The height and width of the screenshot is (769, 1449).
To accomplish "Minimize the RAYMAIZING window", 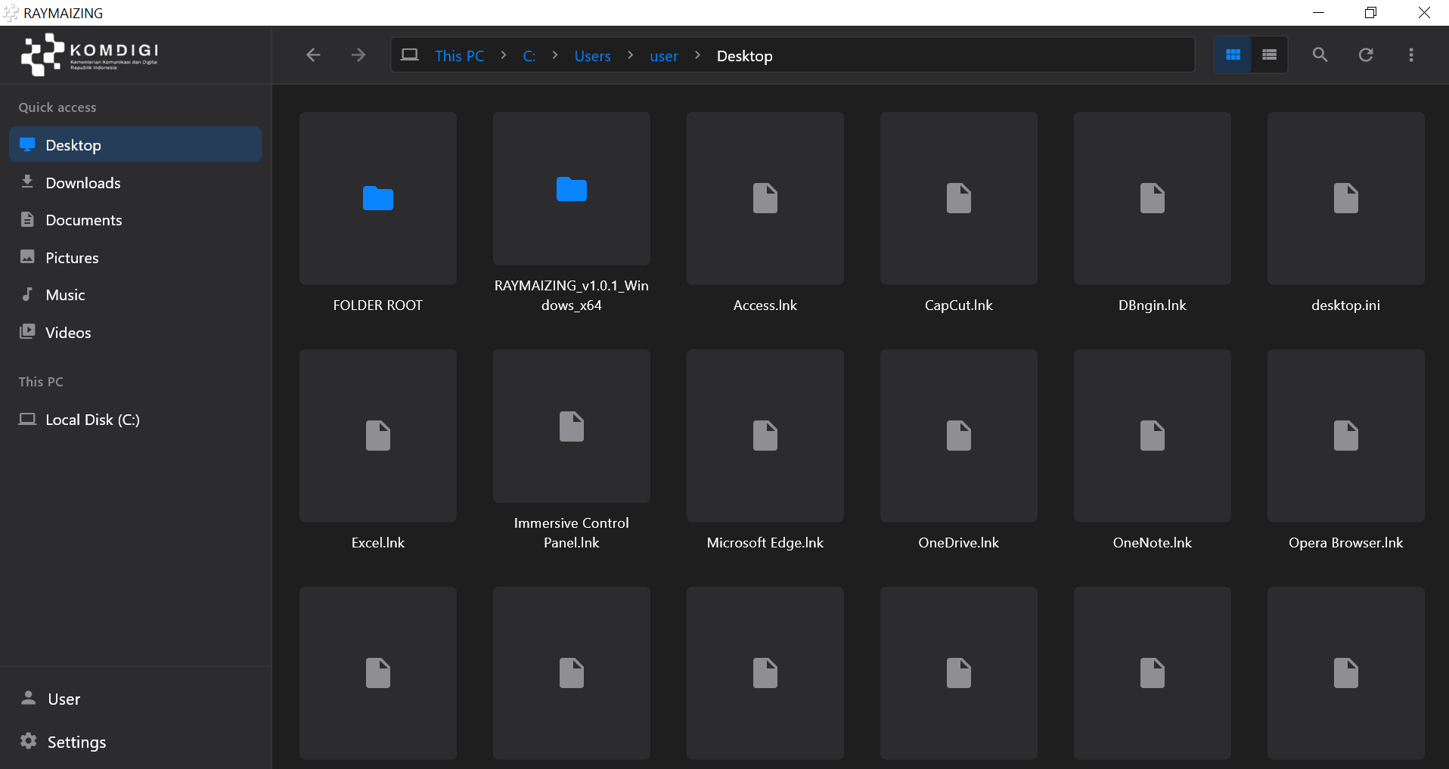I will point(1318,13).
